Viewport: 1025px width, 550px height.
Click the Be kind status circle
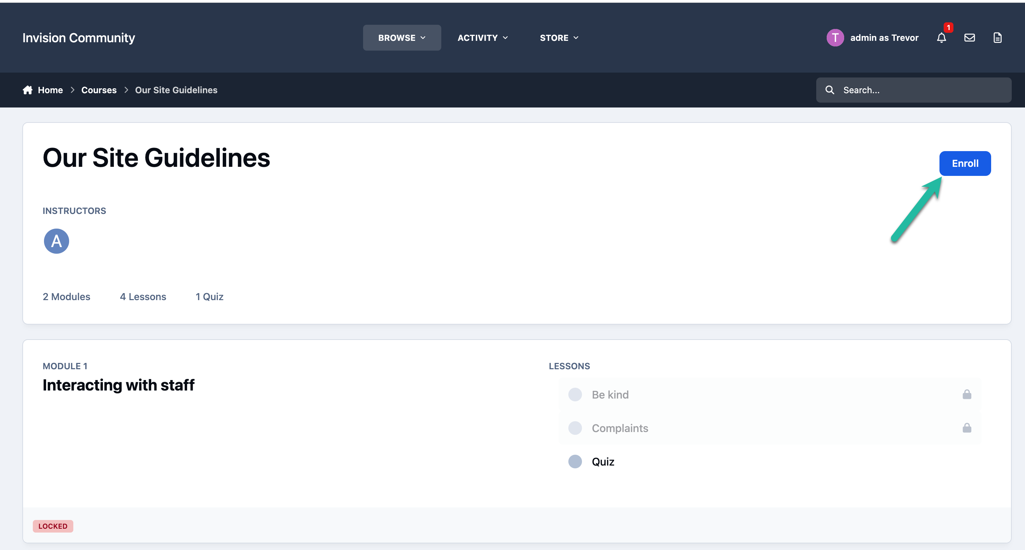(x=575, y=394)
